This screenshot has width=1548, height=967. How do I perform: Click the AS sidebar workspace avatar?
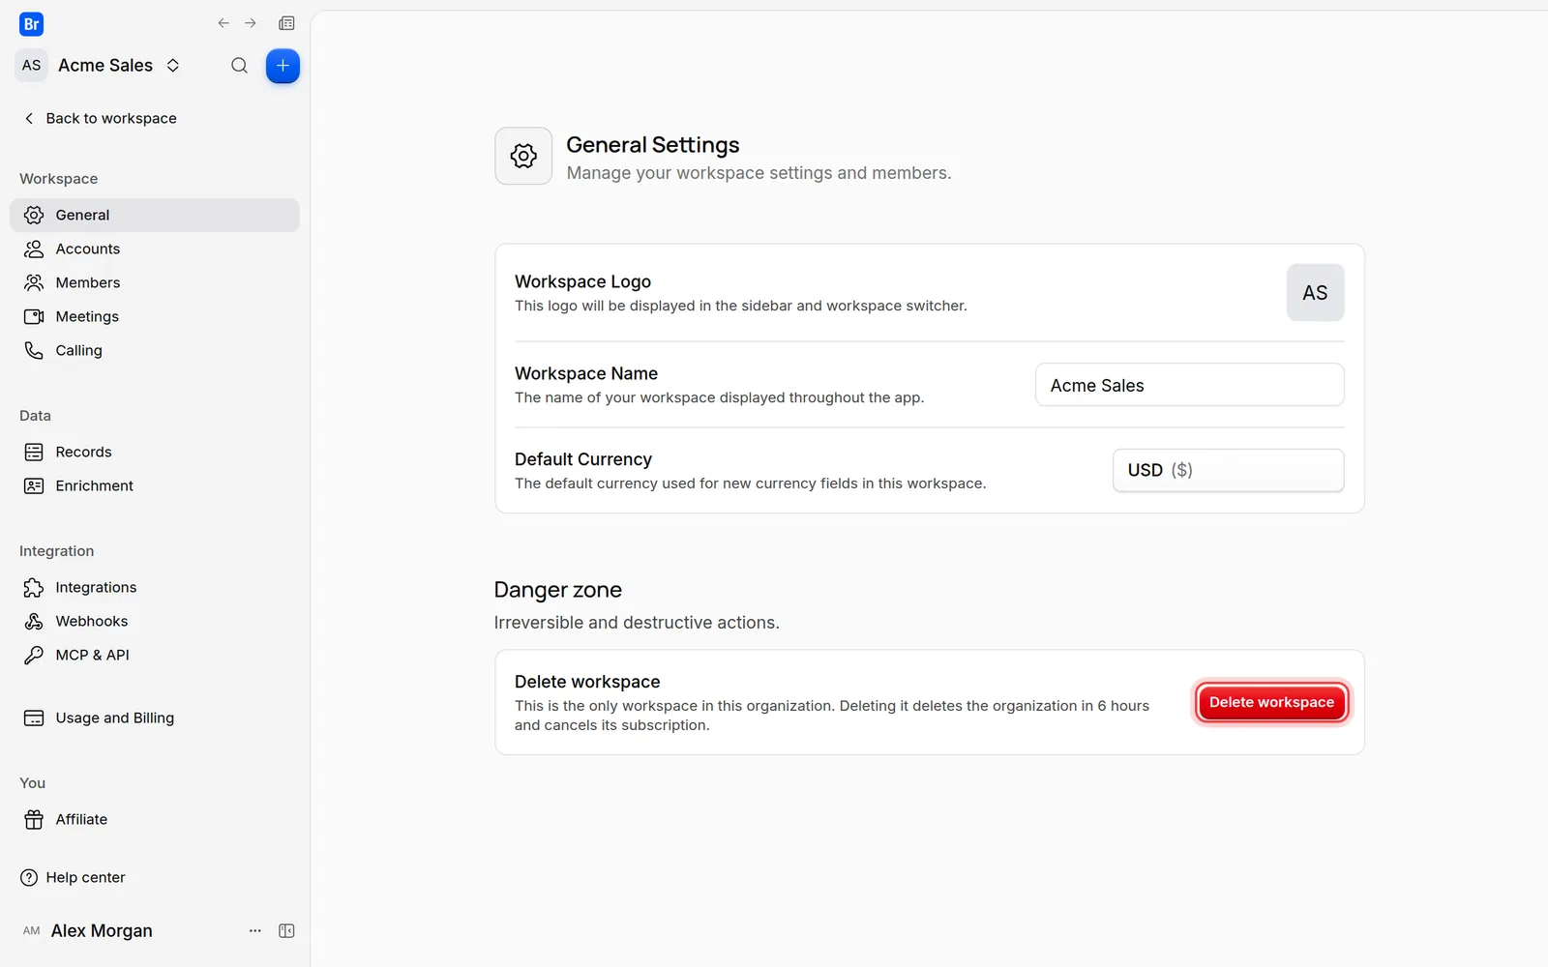point(32,66)
